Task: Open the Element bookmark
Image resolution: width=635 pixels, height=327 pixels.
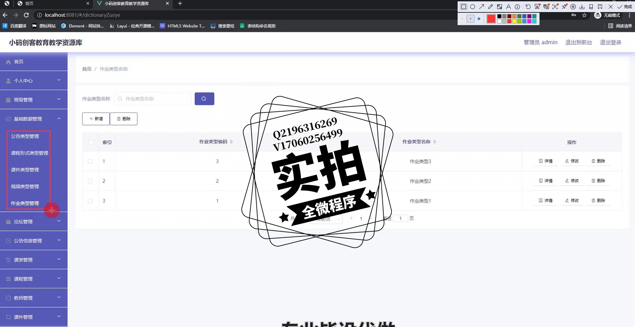Action: [82, 26]
